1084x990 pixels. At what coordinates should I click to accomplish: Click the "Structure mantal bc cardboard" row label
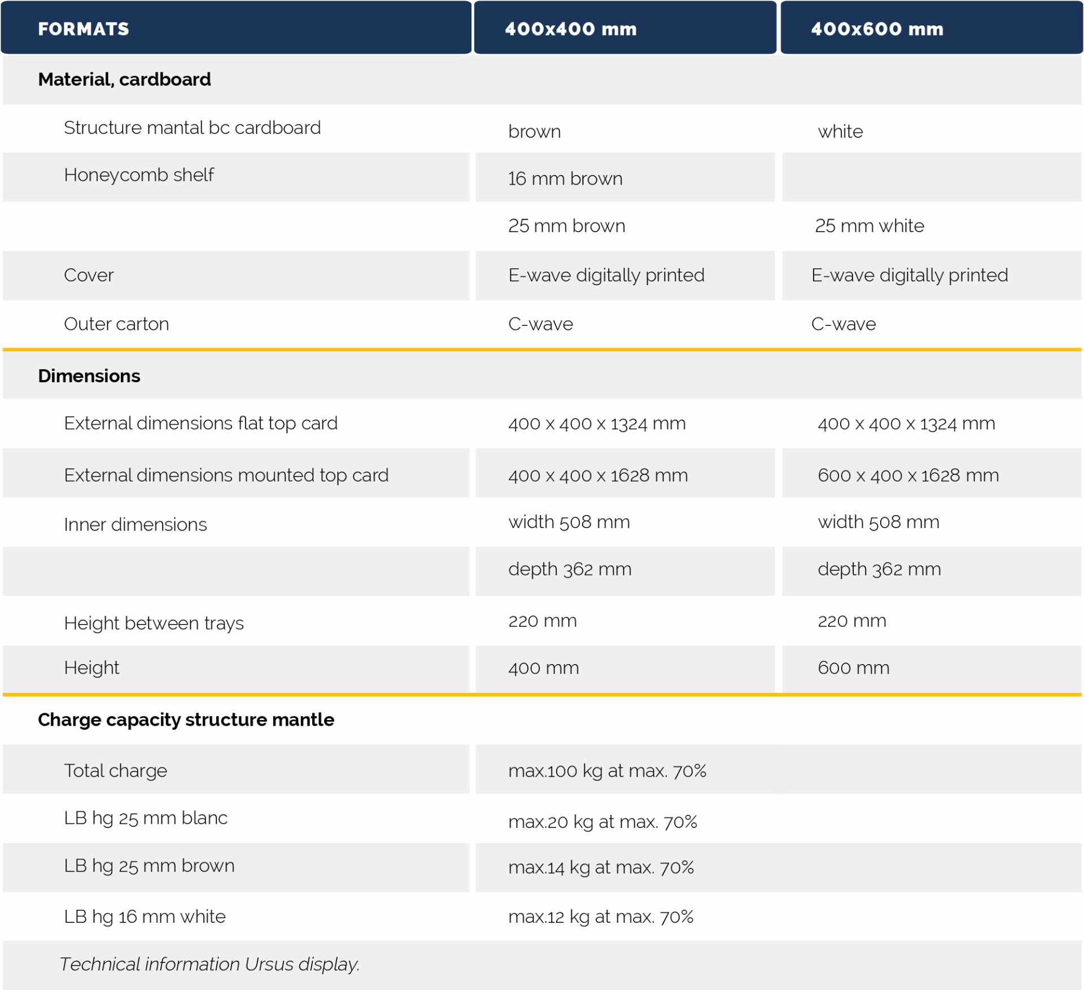click(x=192, y=128)
